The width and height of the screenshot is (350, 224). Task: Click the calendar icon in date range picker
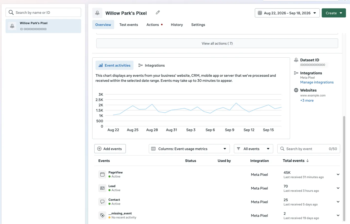(x=260, y=13)
